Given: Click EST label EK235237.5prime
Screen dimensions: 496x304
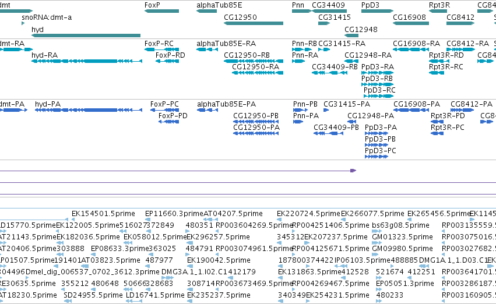Looking at the screenshot, I should tap(219, 295).
